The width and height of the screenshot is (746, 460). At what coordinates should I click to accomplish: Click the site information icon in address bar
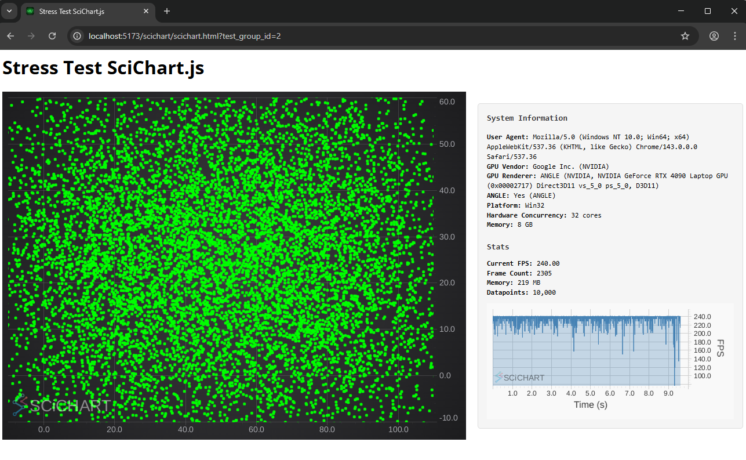pyautogui.click(x=77, y=36)
